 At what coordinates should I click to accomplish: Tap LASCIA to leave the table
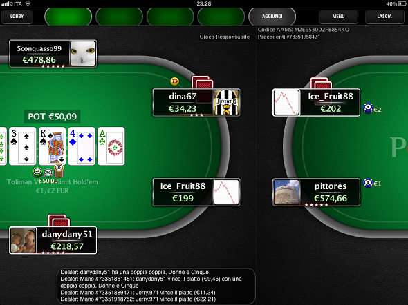click(384, 17)
